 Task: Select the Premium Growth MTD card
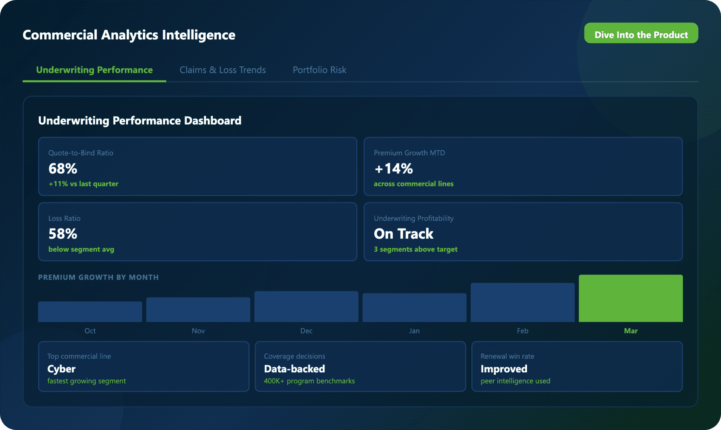point(523,166)
